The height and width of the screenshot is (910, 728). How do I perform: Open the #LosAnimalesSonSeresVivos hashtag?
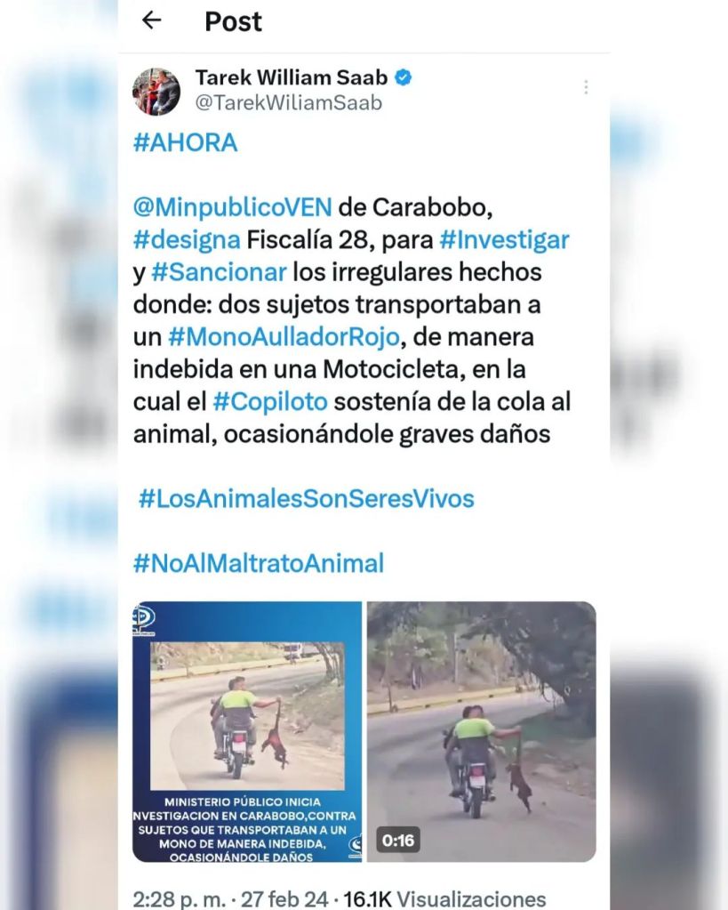[x=307, y=499]
